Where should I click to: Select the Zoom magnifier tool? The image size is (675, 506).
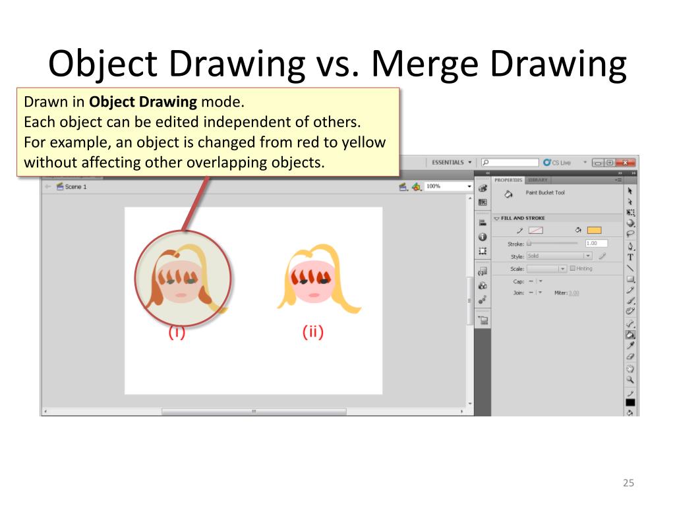click(x=630, y=379)
